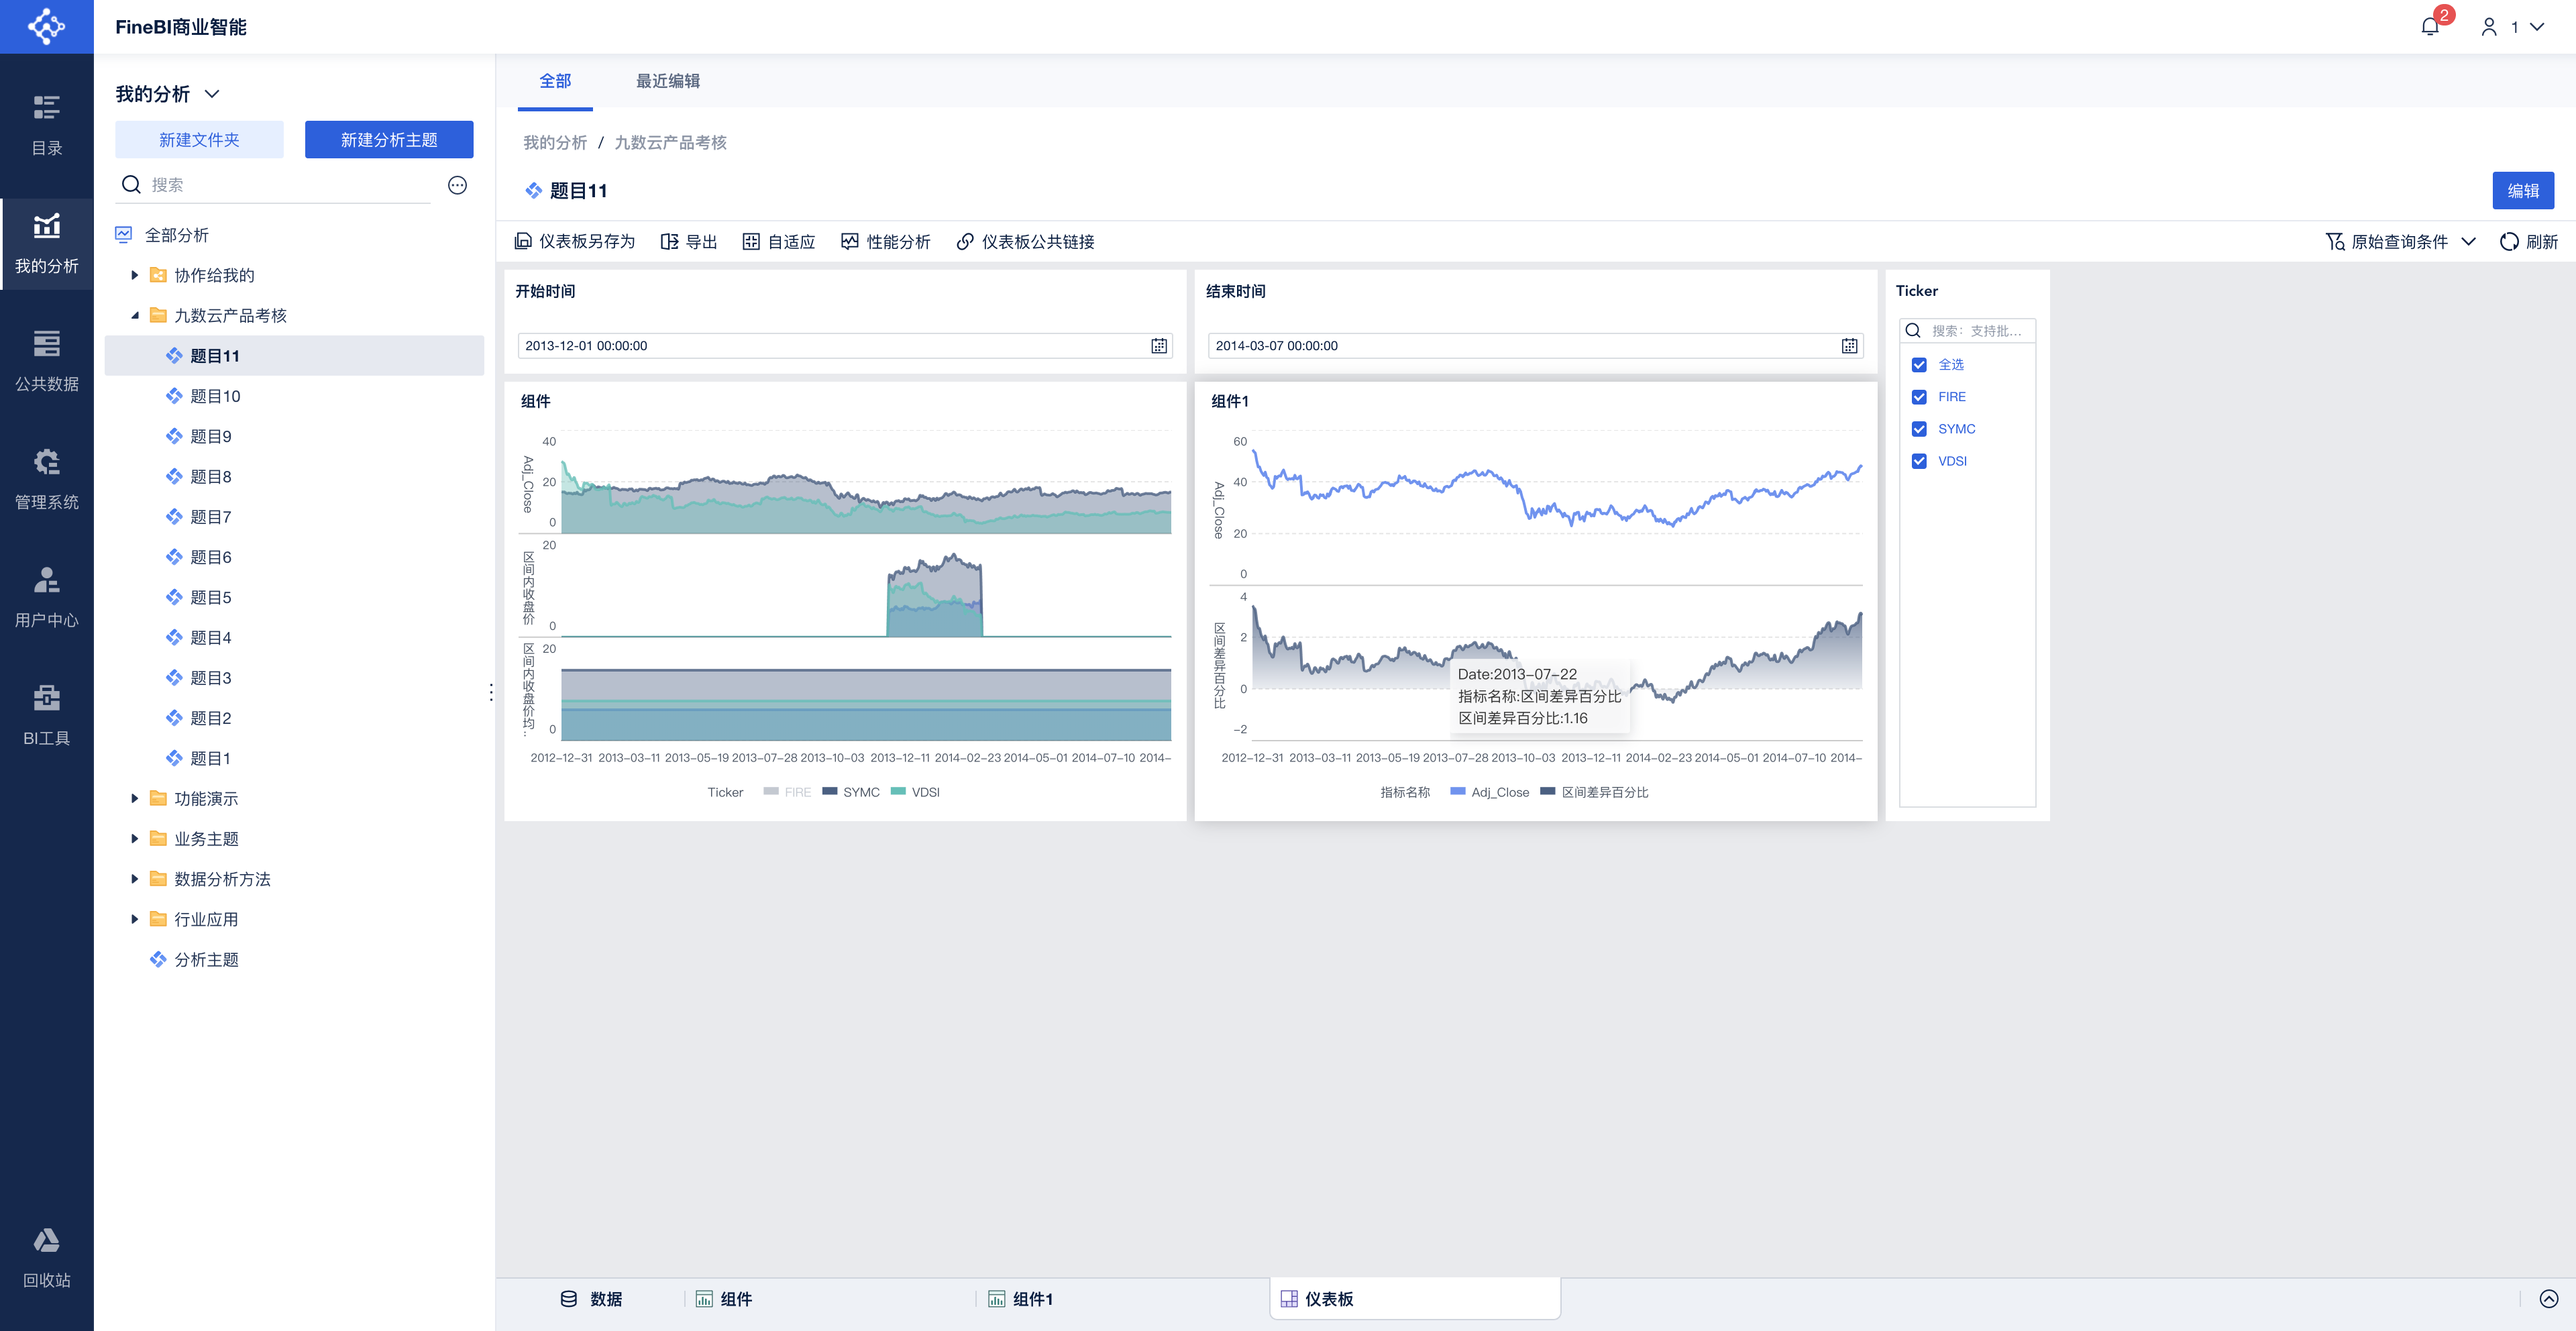Open 性能分析 toolbar item
Viewport: 2576px width, 1331px height.
885,242
